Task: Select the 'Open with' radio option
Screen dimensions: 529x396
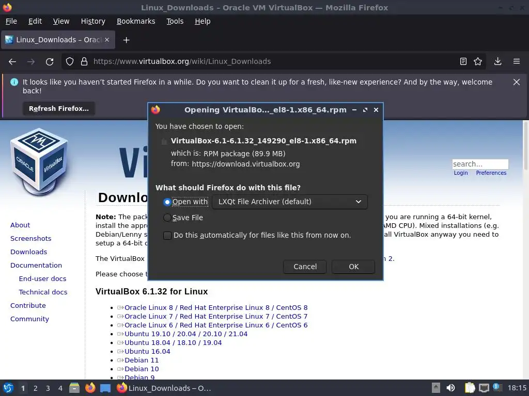Action: pyautogui.click(x=167, y=202)
